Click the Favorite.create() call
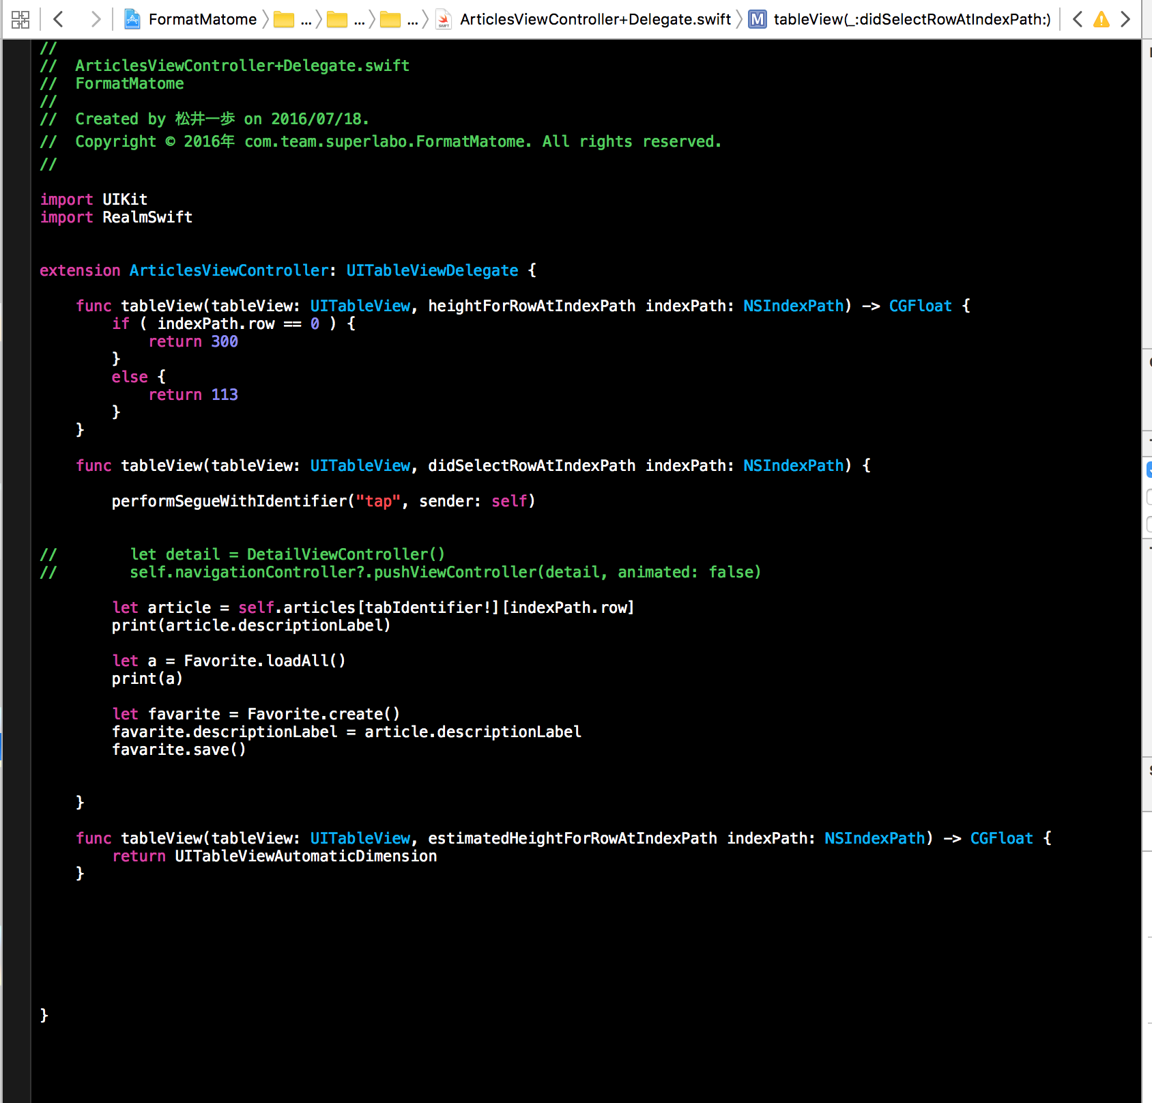 323,715
